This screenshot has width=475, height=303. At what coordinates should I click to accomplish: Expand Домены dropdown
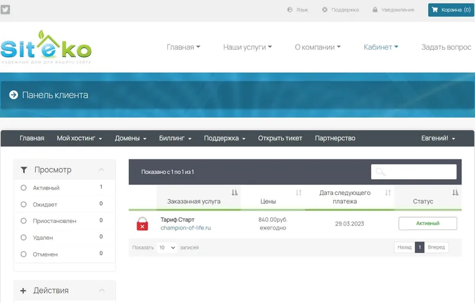pyautogui.click(x=131, y=138)
